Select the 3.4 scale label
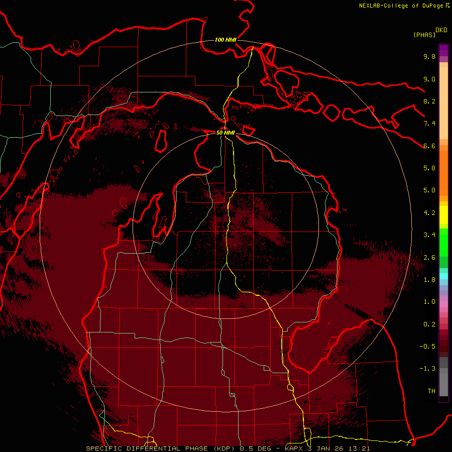The height and width of the screenshot is (452, 452). point(429,235)
